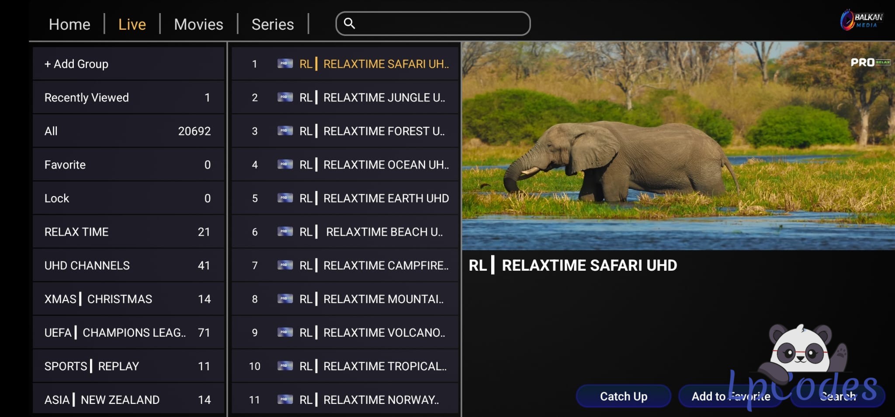Switch to the Movies tab
Image resolution: width=895 pixels, height=417 pixels.
198,24
